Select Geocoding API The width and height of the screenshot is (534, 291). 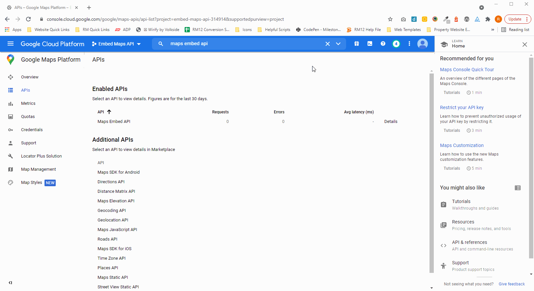(111, 211)
